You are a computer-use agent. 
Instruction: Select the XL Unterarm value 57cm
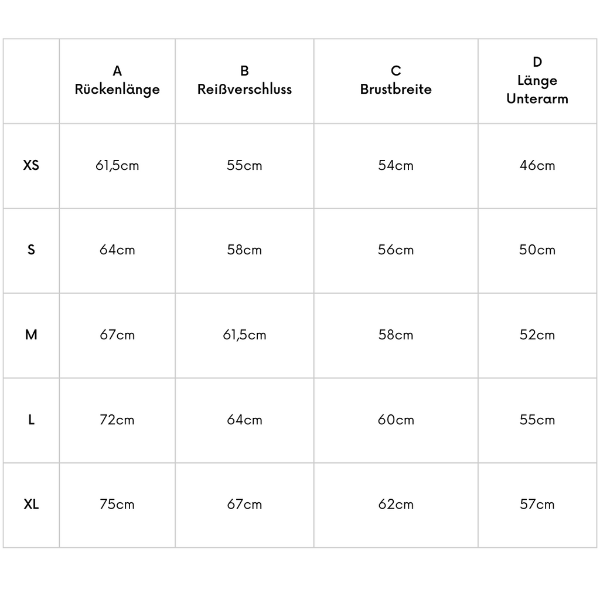coord(537,504)
